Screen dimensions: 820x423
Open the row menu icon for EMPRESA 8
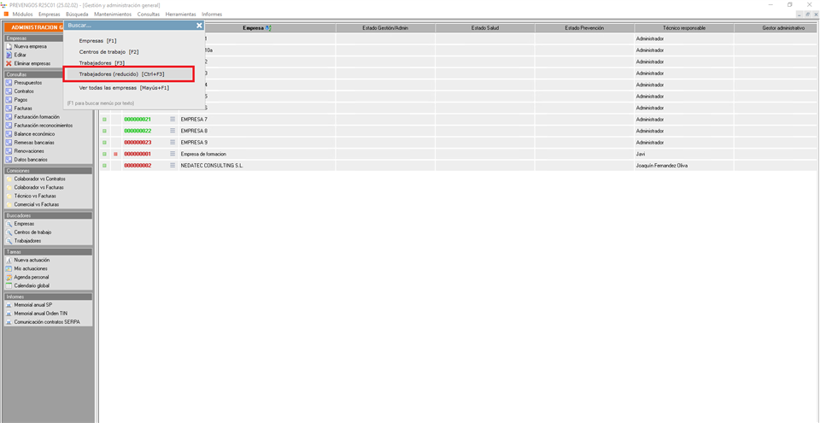click(x=173, y=131)
